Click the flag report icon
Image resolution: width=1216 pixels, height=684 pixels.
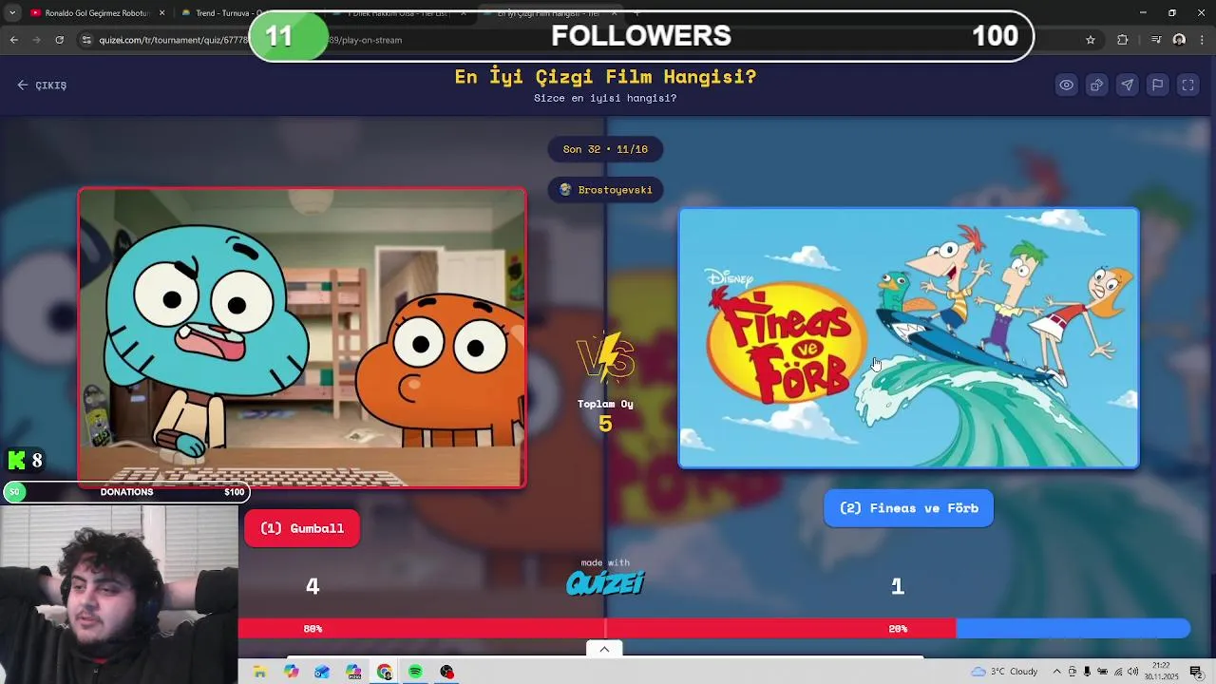pyautogui.click(x=1158, y=85)
